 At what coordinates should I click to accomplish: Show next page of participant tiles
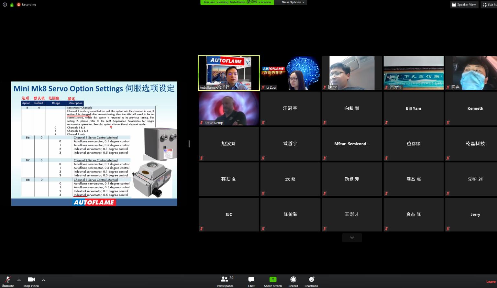point(352,238)
